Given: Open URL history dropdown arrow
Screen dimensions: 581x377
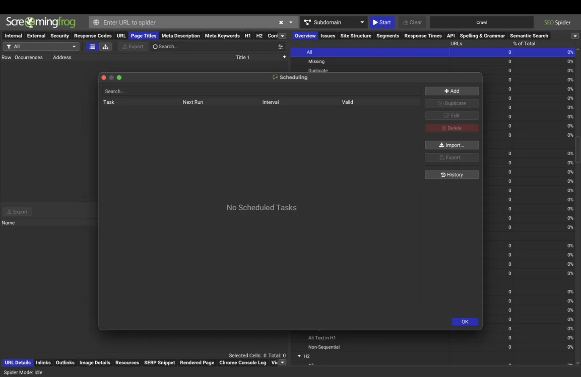Looking at the screenshot, I should [x=291, y=22].
